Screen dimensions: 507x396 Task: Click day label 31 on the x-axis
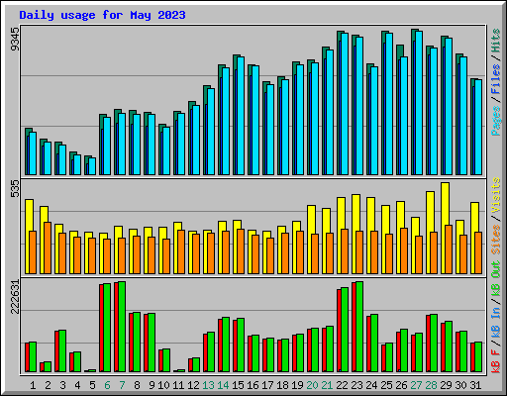pyautogui.click(x=475, y=385)
